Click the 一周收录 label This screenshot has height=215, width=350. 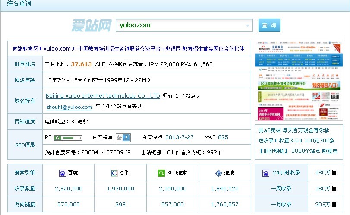(x=281, y=188)
